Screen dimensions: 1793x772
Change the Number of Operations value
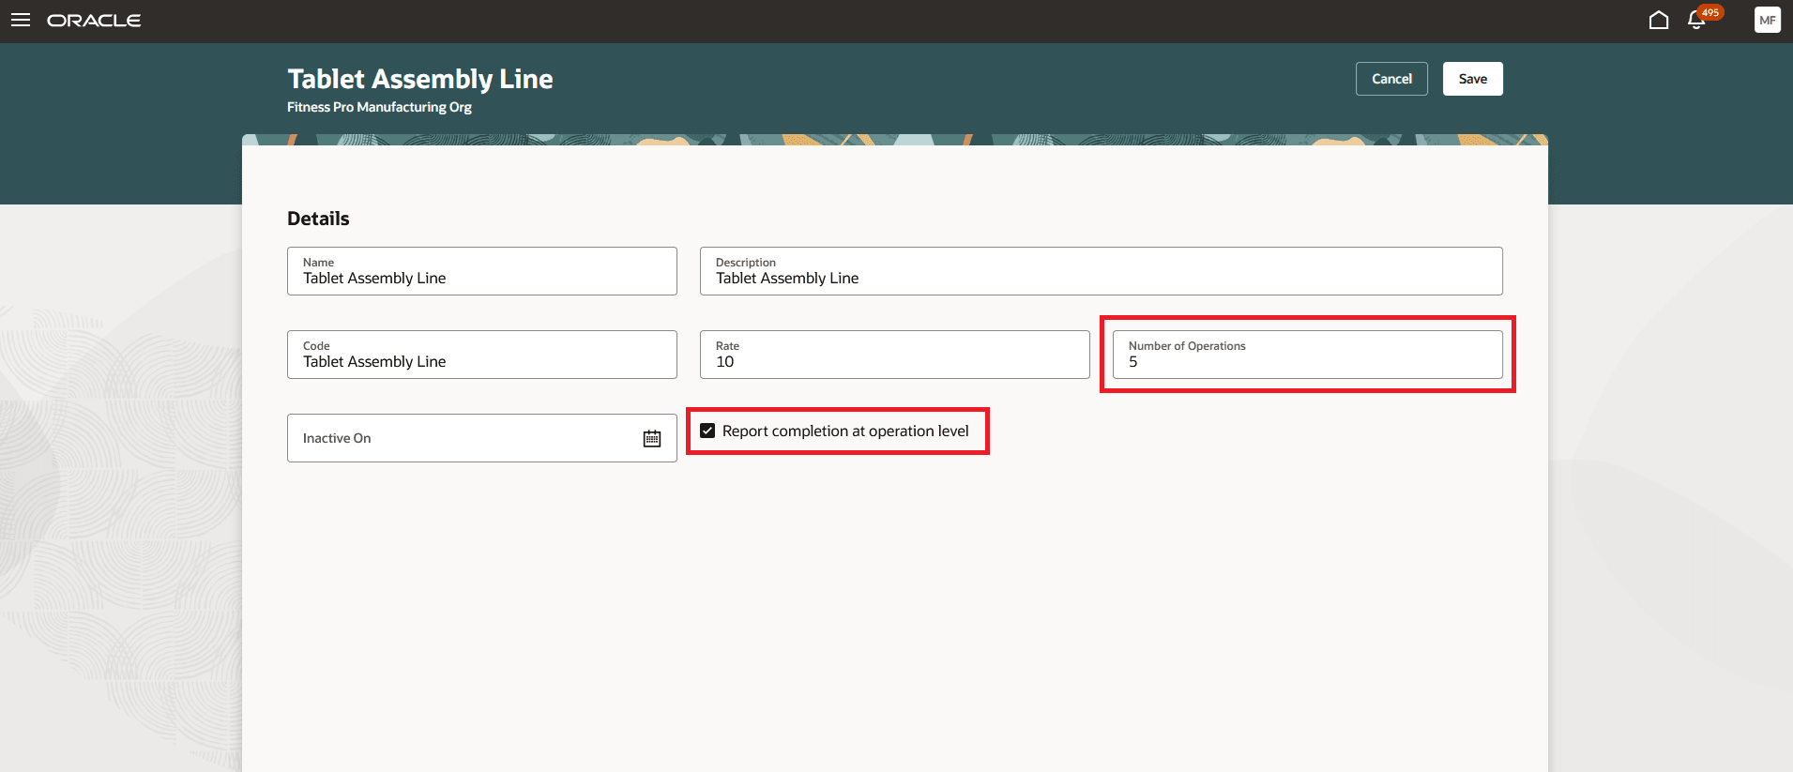(x=1308, y=355)
